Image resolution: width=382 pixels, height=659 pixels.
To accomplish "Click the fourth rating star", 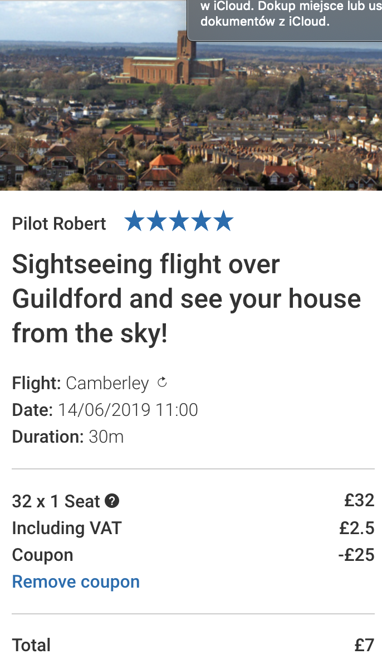I will point(201,221).
